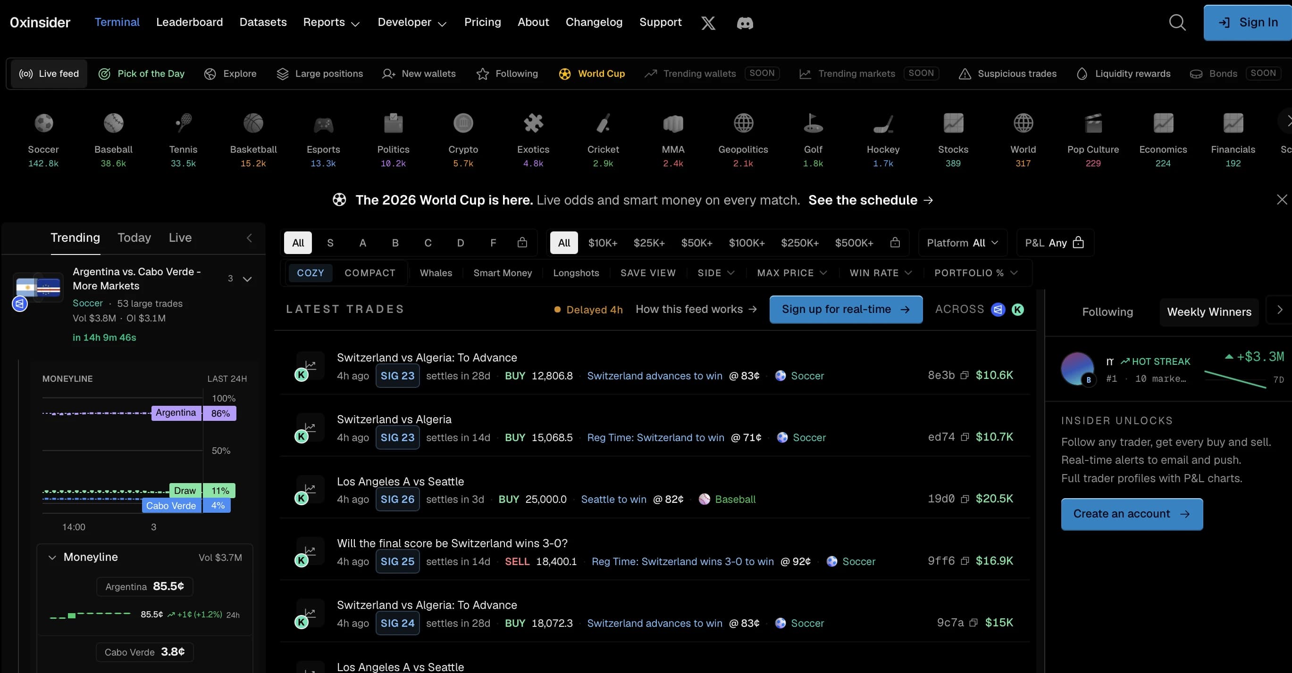Image resolution: width=1292 pixels, height=673 pixels.
Task: Click the SAVE VIEW button
Action: 648,273
